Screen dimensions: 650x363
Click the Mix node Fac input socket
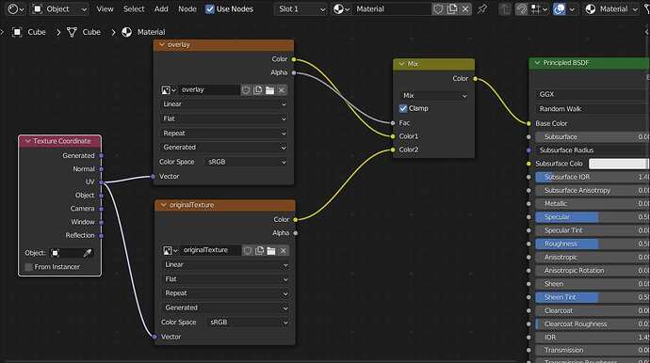(x=393, y=123)
